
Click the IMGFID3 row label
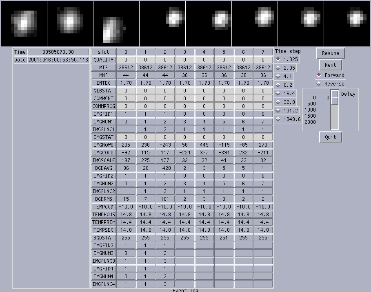[104, 246]
